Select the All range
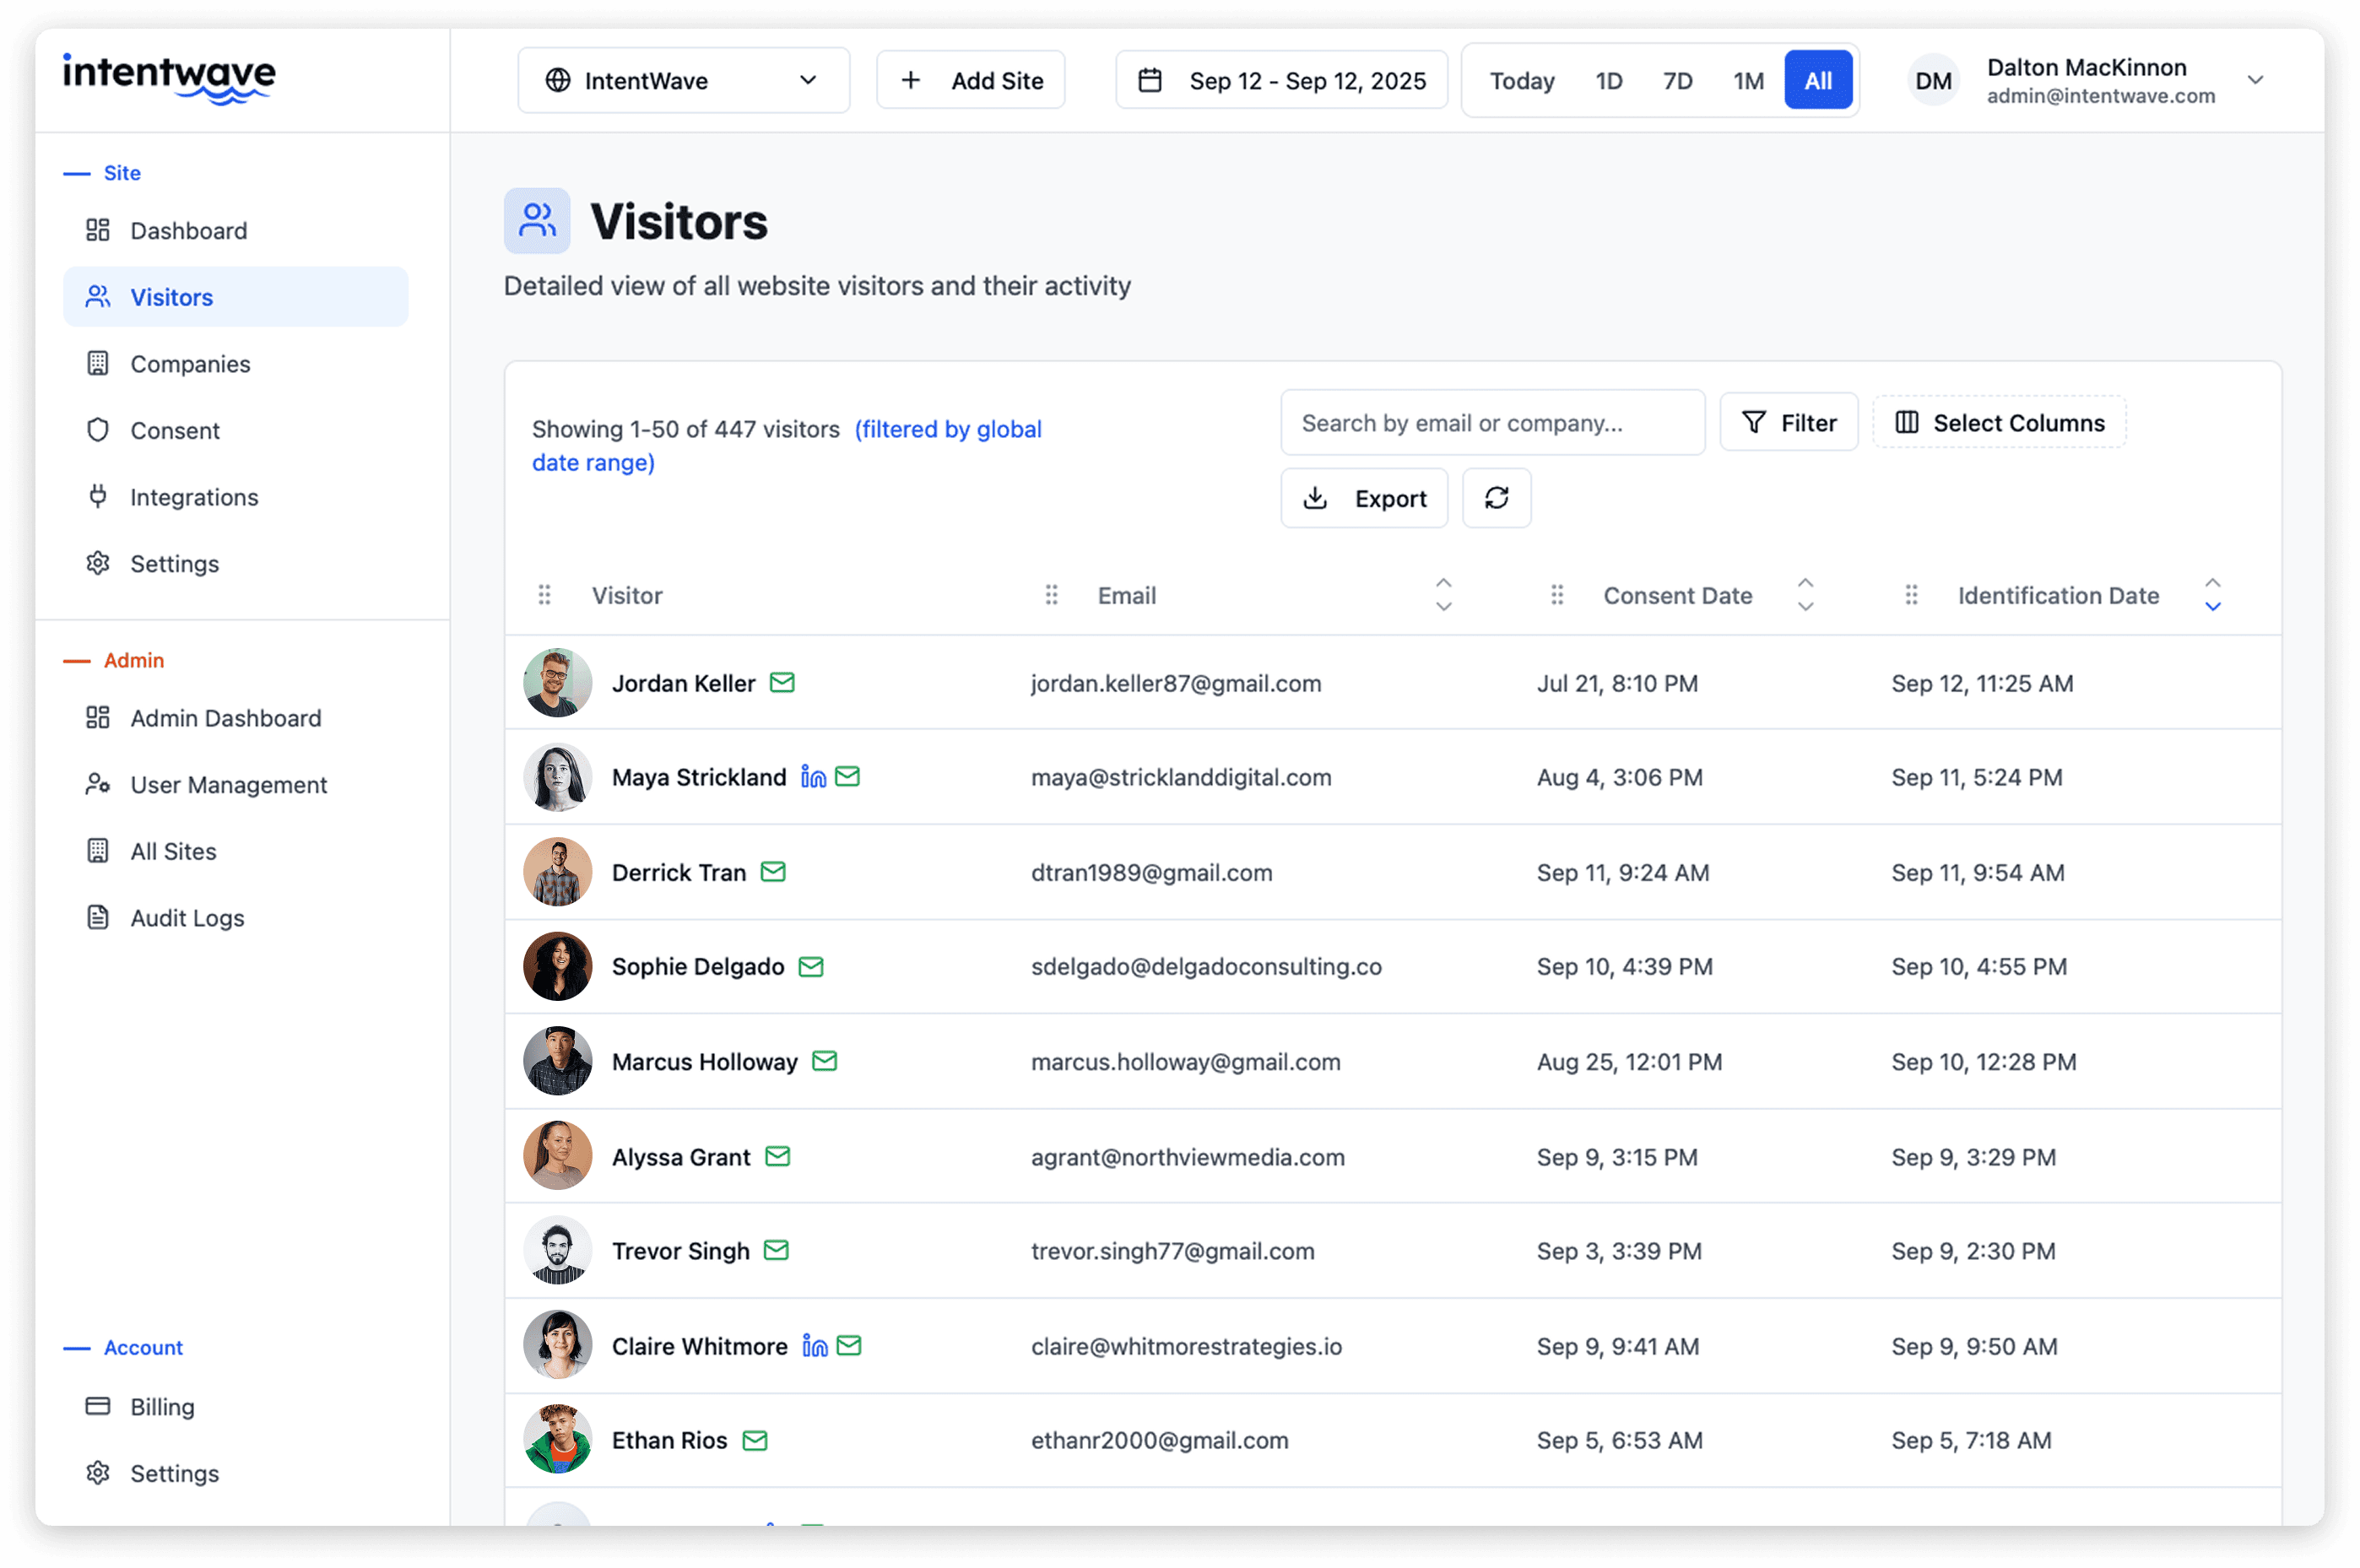The image size is (2360, 1568). coord(1819,81)
